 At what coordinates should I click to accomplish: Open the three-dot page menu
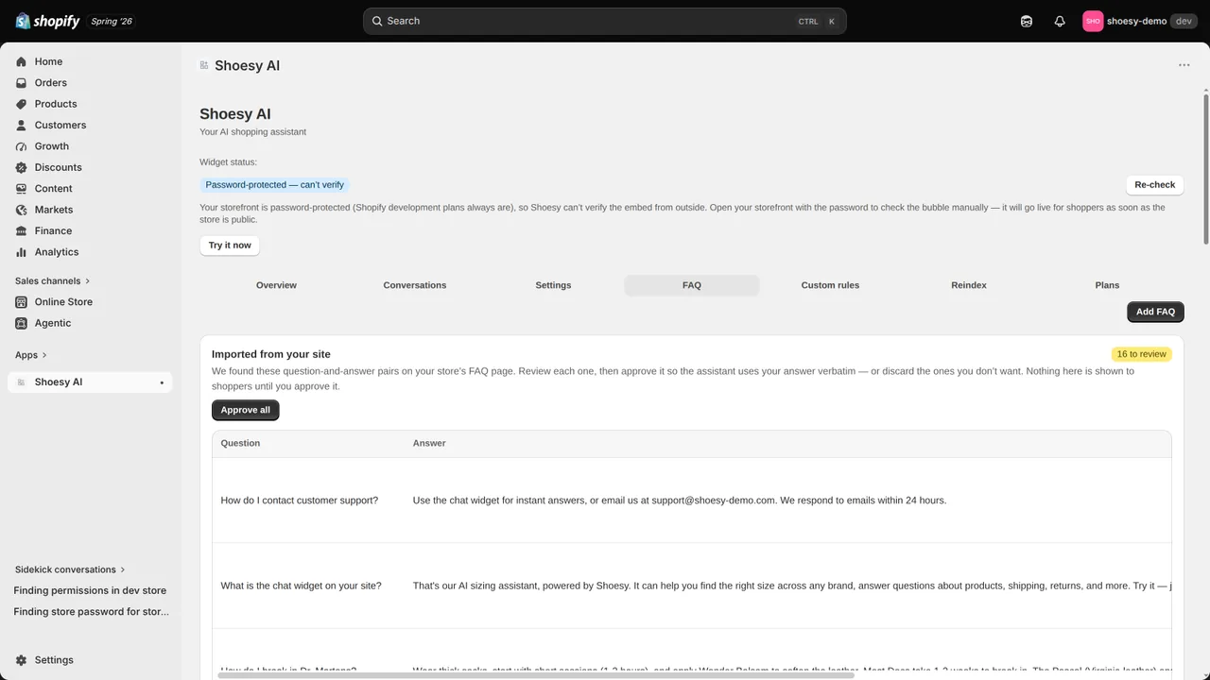tap(1184, 65)
